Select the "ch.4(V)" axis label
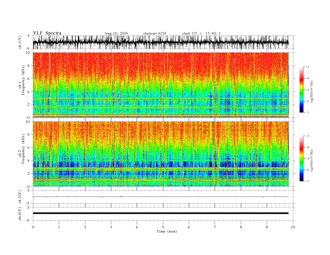Viewport: 330px width, 255px height. (x=20, y=214)
